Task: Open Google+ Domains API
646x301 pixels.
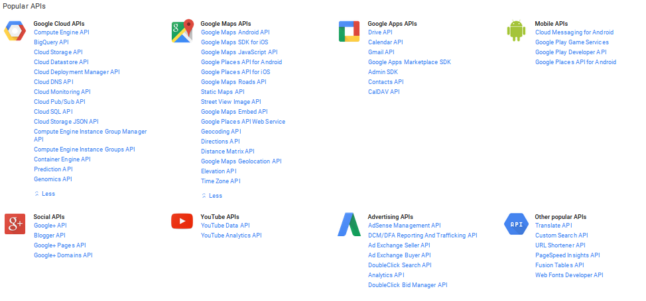Action: (63, 255)
